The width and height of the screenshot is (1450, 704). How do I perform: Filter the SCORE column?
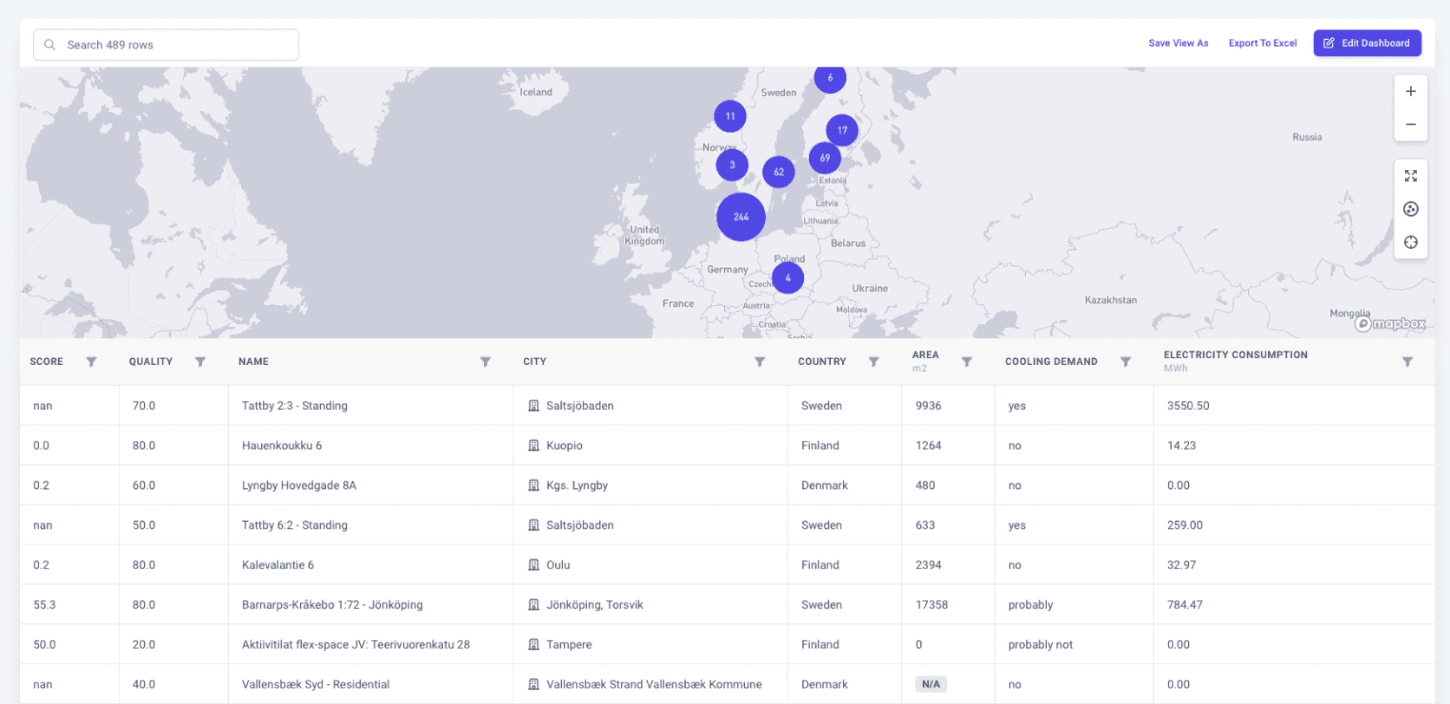91,362
